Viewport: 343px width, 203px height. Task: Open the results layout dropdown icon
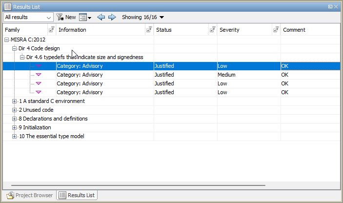(85, 17)
